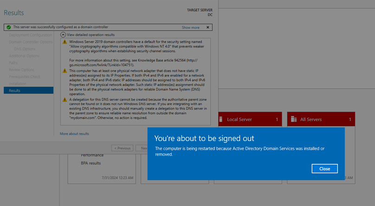Image resolution: width=375 pixels, height=206 pixels.
Task: Select DNS Options wizard step
Action: click(x=24, y=49)
